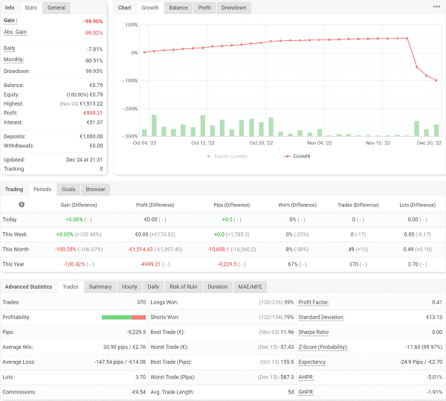
Task: Click the Gain (Difference) column header
Action: coord(79,205)
